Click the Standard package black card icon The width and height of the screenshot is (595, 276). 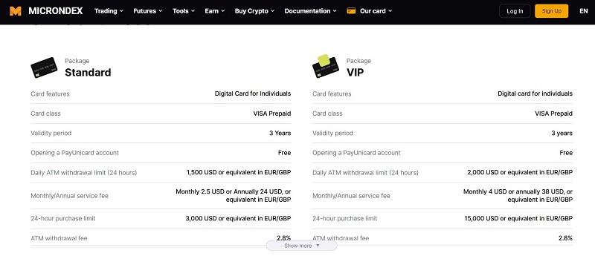tap(44, 68)
